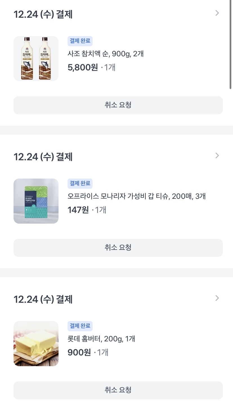Open 오프라이스 모나리자 가성비 갑 티슈 product name
The image size is (233, 407).
(136, 196)
